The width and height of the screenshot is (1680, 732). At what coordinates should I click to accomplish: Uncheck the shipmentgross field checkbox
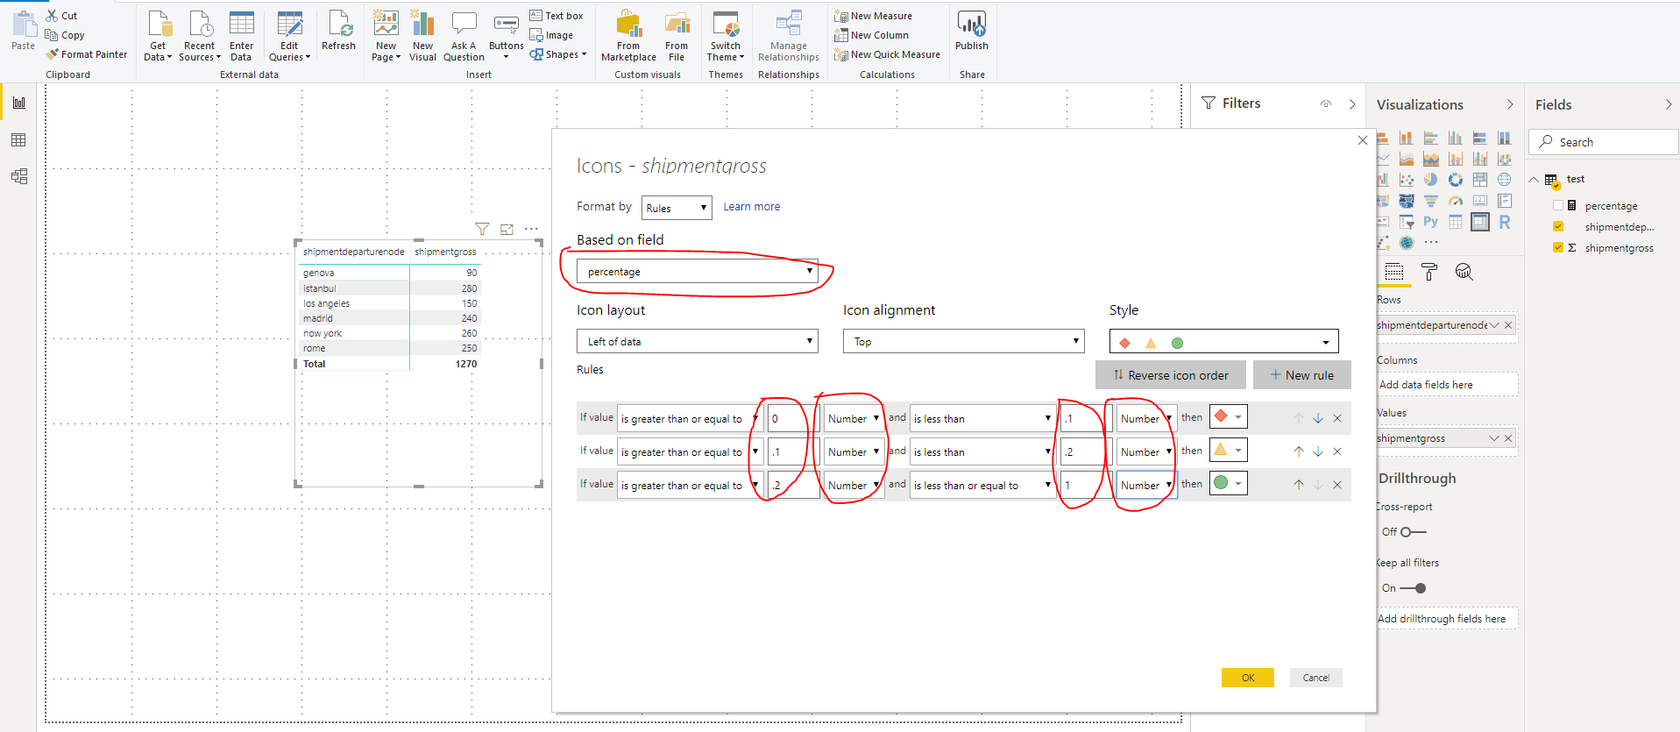coord(1558,247)
